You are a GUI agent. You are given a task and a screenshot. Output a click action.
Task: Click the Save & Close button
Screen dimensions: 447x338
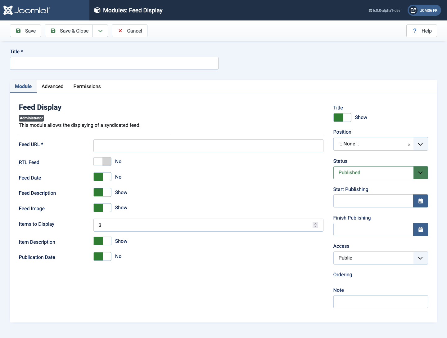tap(69, 31)
